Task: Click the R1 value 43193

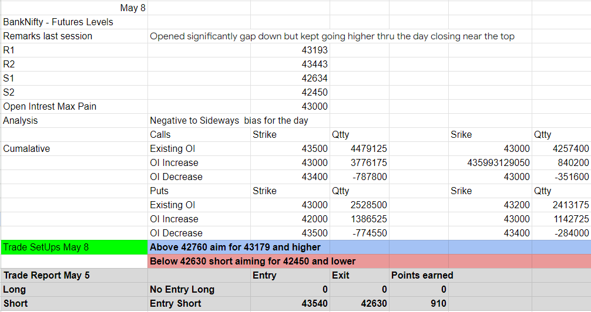Action: [290, 50]
